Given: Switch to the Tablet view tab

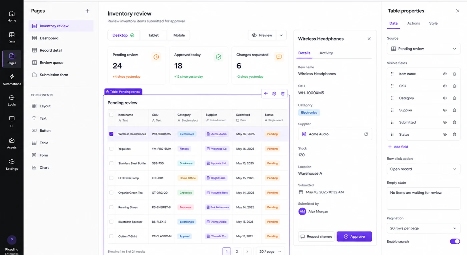Looking at the screenshot, I should click(153, 35).
